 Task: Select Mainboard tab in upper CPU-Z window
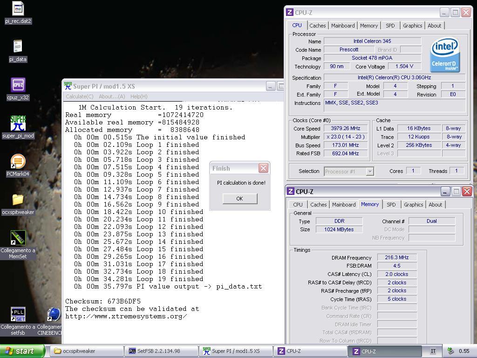click(x=343, y=26)
